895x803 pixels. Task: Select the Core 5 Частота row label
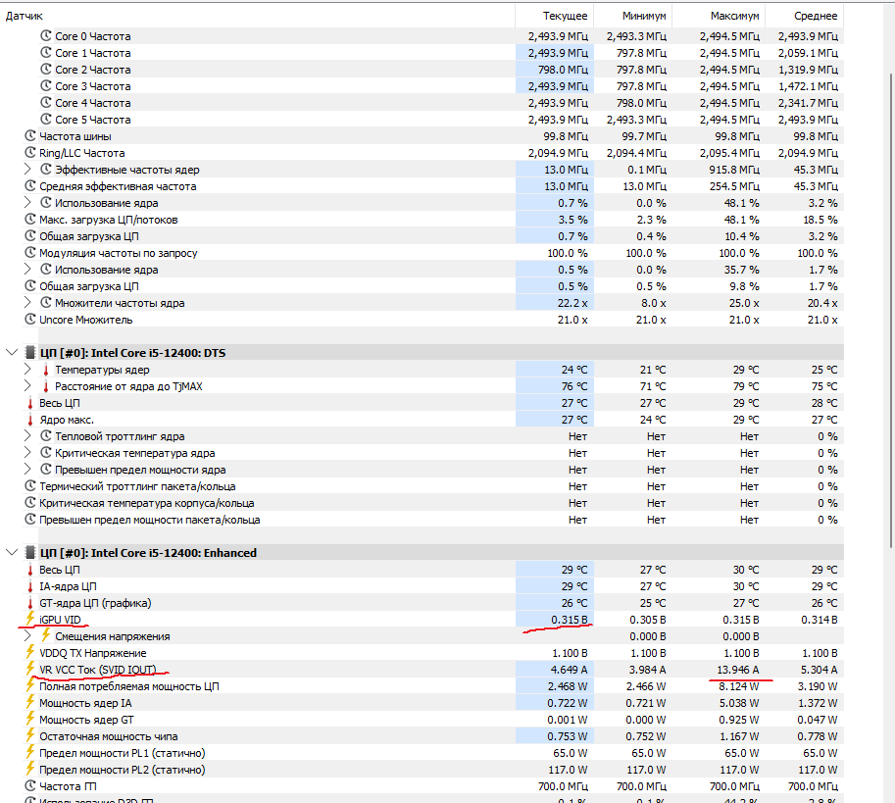pos(93,120)
